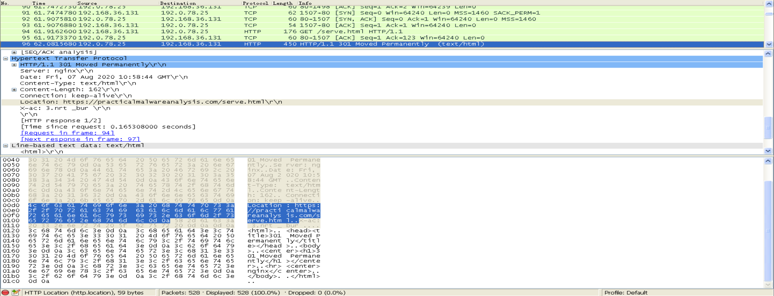
Task: Click Profile: Default in status bar
Action: click(x=626, y=293)
